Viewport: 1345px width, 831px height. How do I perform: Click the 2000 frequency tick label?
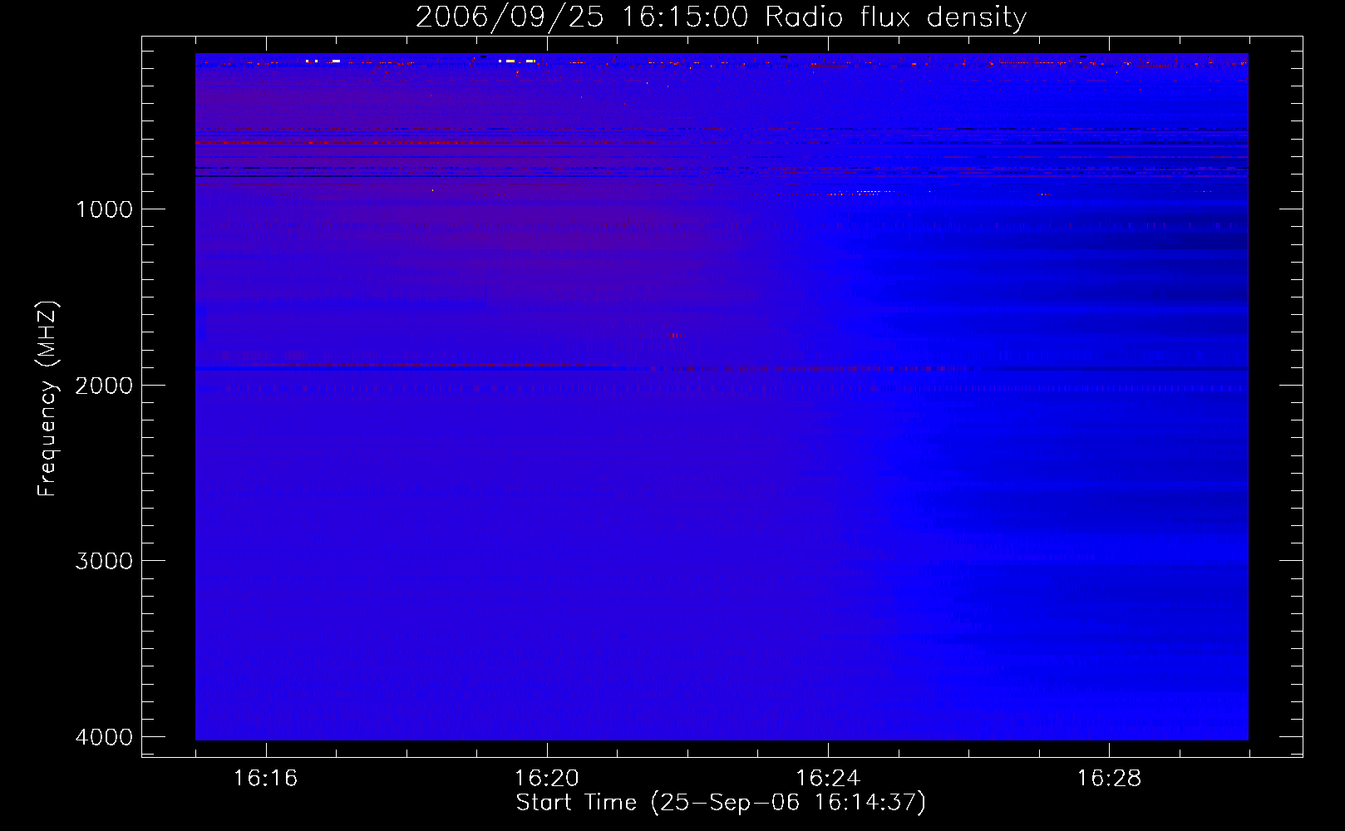(x=104, y=385)
